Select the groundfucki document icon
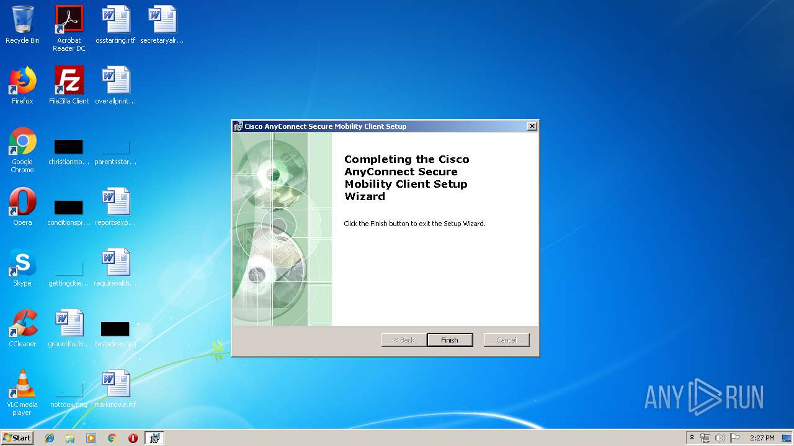The width and height of the screenshot is (794, 446). pyautogui.click(x=69, y=328)
